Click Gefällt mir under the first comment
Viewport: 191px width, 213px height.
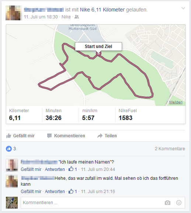[31, 169]
